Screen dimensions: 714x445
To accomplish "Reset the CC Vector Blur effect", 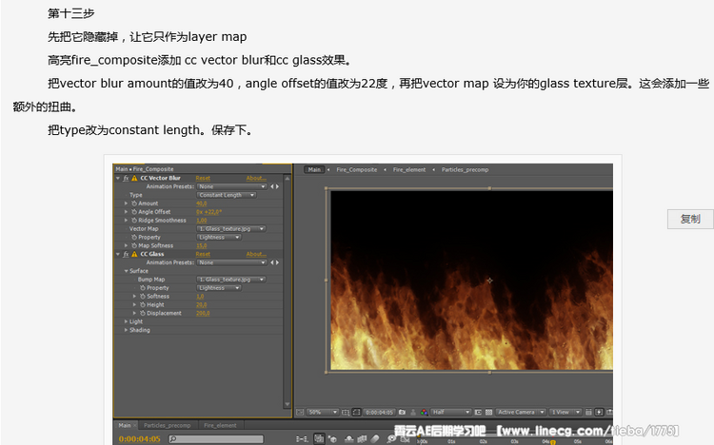I will 203,178.
